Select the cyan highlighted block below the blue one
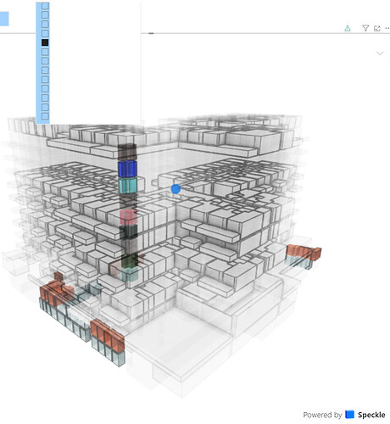Image resolution: width=390 pixels, height=424 pixels. click(128, 186)
